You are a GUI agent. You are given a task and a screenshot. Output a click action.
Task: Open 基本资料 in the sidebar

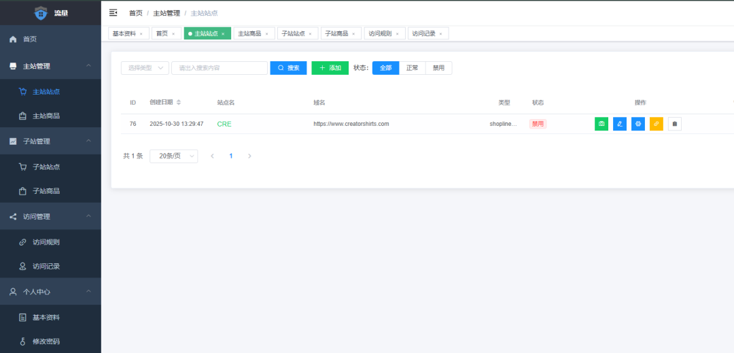50,318
